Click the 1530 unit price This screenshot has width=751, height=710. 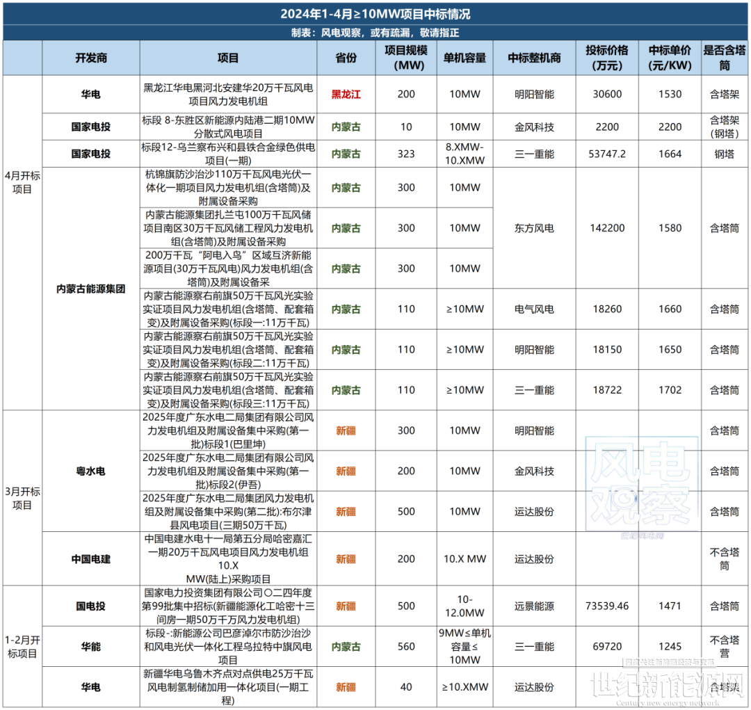pyautogui.click(x=670, y=95)
